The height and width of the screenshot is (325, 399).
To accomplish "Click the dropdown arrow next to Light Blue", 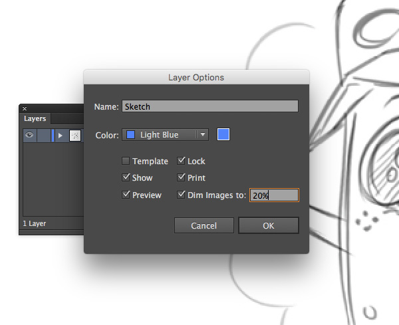I will click(x=202, y=135).
